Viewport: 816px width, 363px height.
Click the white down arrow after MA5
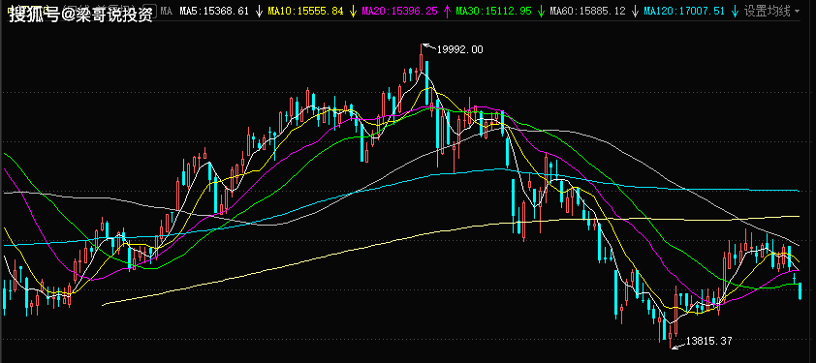(x=259, y=11)
